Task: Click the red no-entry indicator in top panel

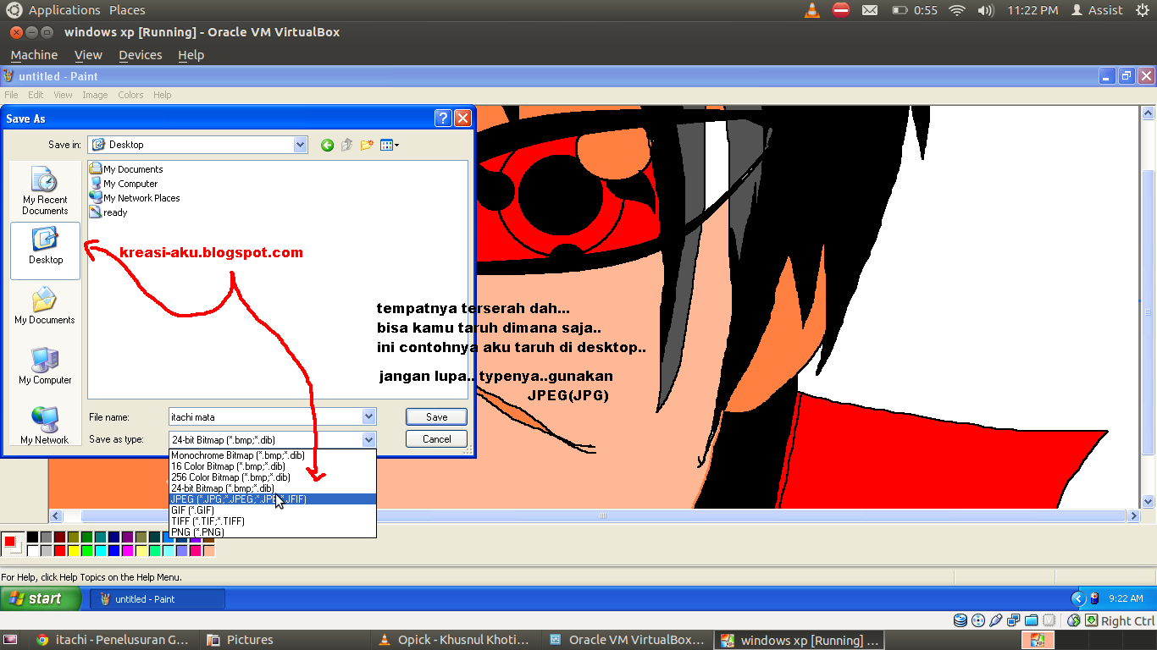Action: tap(841, 10)
